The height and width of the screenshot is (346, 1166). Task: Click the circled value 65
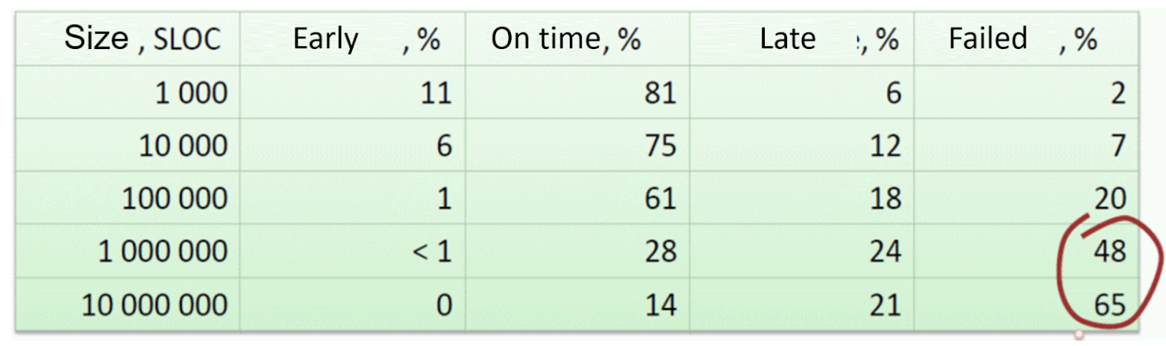point(1109,305)
